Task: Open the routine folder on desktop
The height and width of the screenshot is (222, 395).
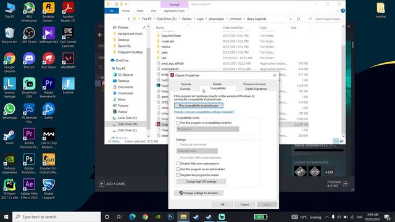Action: click(381, 10)
